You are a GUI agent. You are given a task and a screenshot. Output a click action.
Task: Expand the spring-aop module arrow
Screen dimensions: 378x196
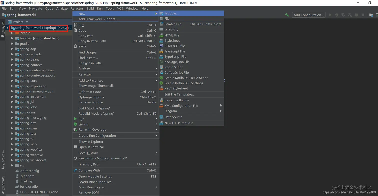pos(12,49)
